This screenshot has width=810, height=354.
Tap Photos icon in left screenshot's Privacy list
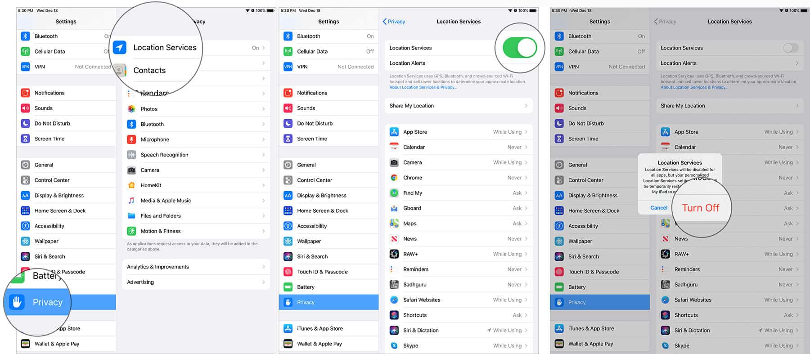pyautogui.click(x=131, y=109)
